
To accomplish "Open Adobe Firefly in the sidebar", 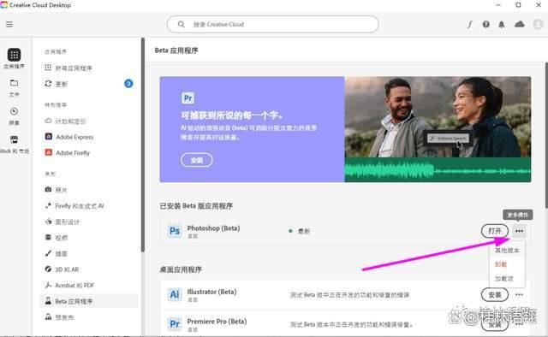I will pyautogui.click(x=68, y=153).
